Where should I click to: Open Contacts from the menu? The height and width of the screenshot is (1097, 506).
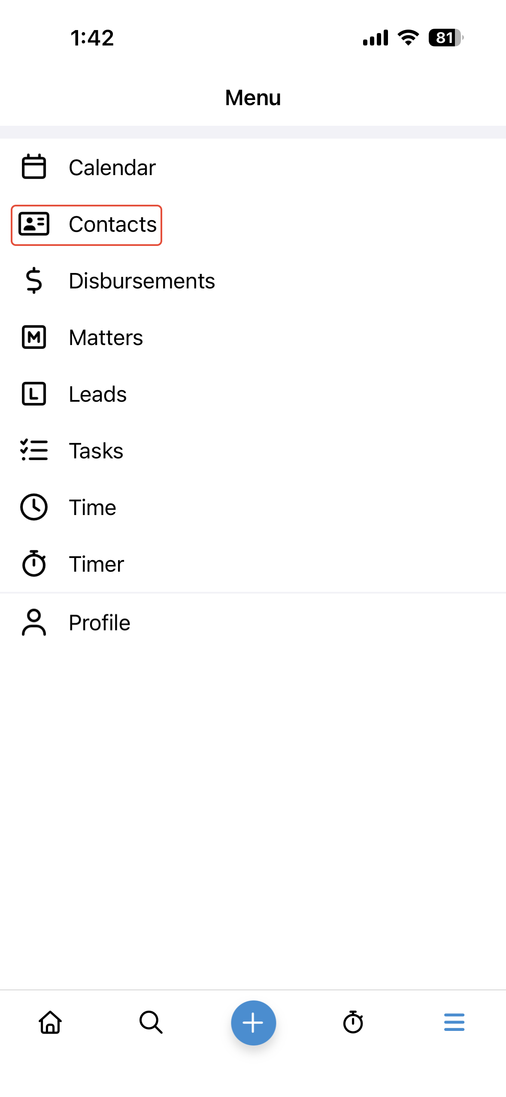(113, 224)
